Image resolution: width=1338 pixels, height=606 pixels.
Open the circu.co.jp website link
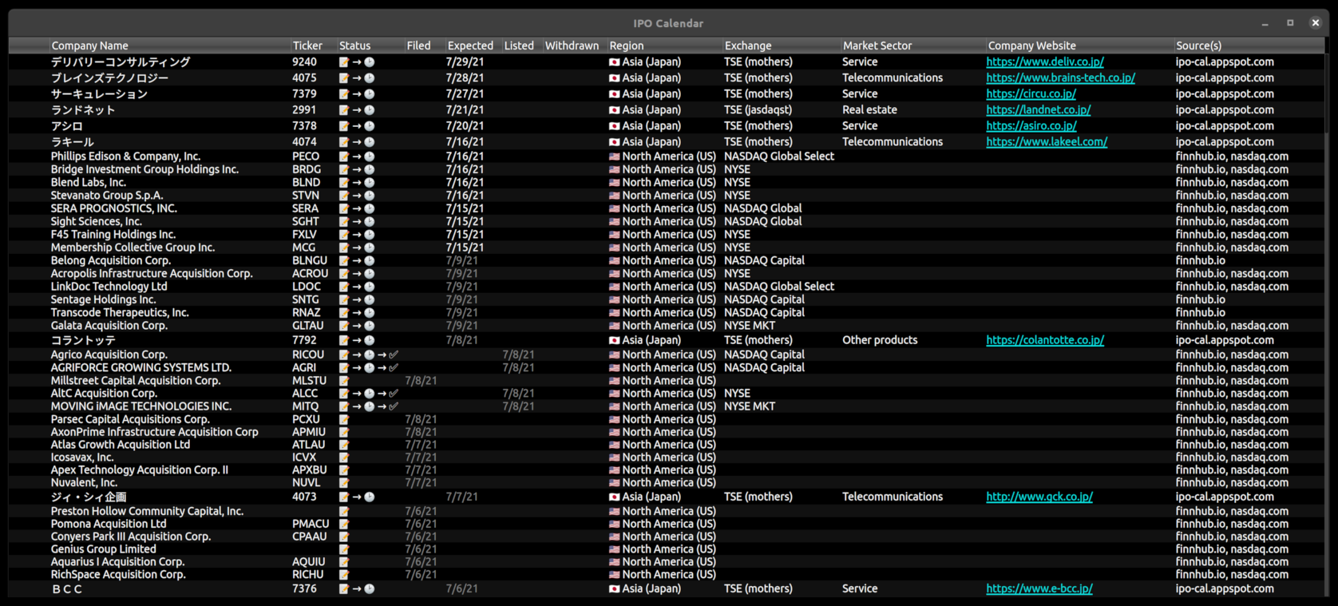point(1031,93)
